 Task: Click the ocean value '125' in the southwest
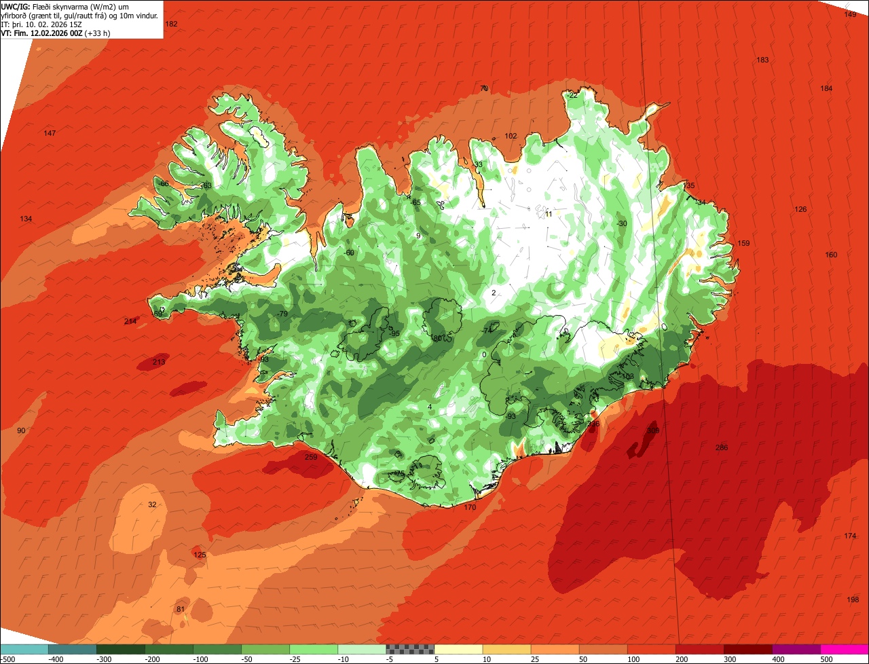click(200, 555)
